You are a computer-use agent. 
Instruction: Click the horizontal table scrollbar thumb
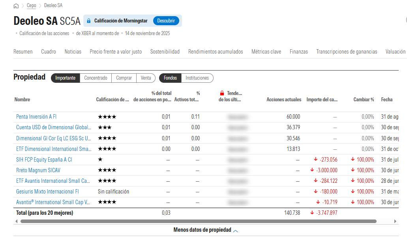(199, 221)
